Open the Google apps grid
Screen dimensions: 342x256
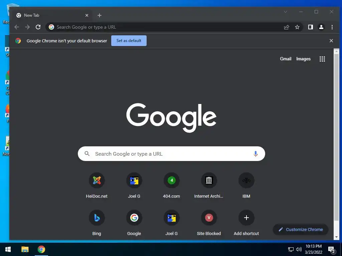[x=322, y=59]
